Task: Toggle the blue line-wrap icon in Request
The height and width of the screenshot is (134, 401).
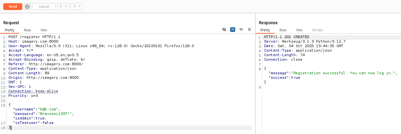Action: pos(232,29)
